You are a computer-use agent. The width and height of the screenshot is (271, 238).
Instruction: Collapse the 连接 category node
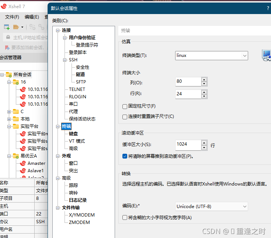pos(58,30)
